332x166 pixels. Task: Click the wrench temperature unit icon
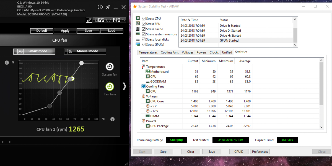click(89, 20)
